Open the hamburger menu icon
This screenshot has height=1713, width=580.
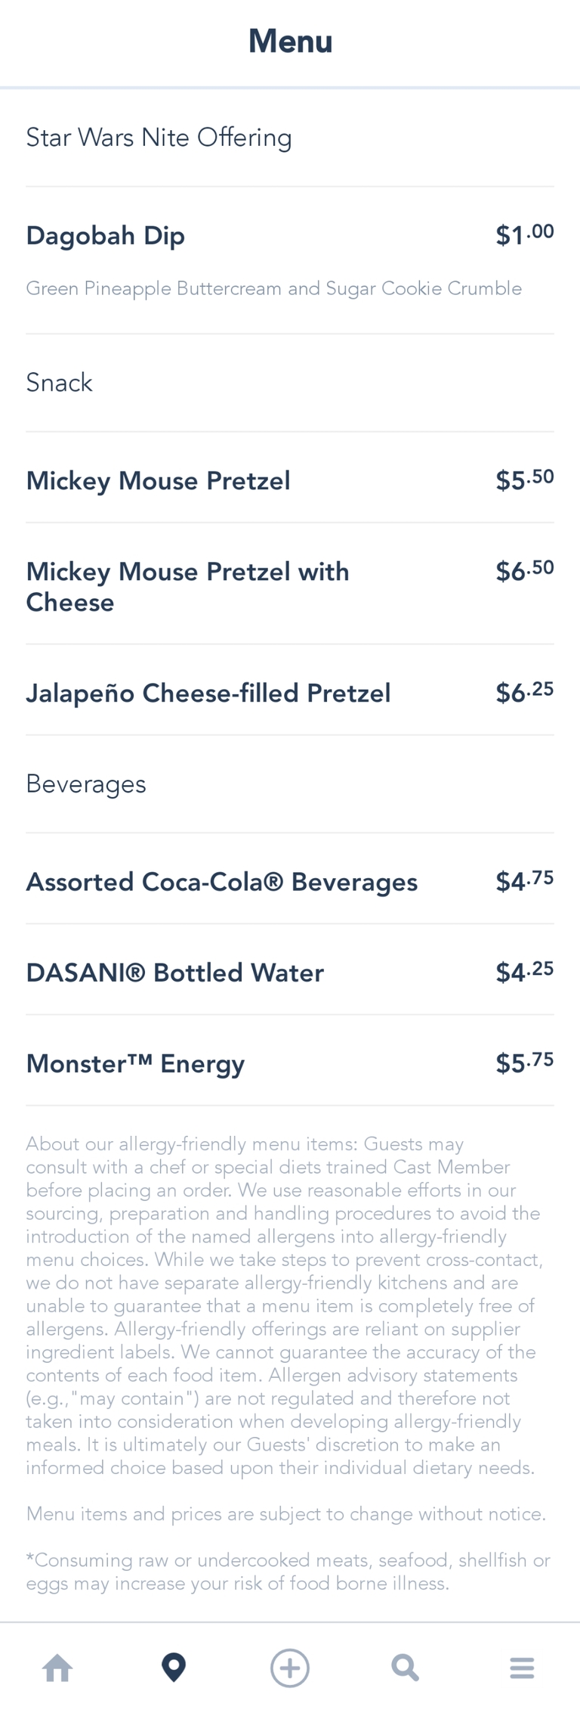pos(522,1667)
